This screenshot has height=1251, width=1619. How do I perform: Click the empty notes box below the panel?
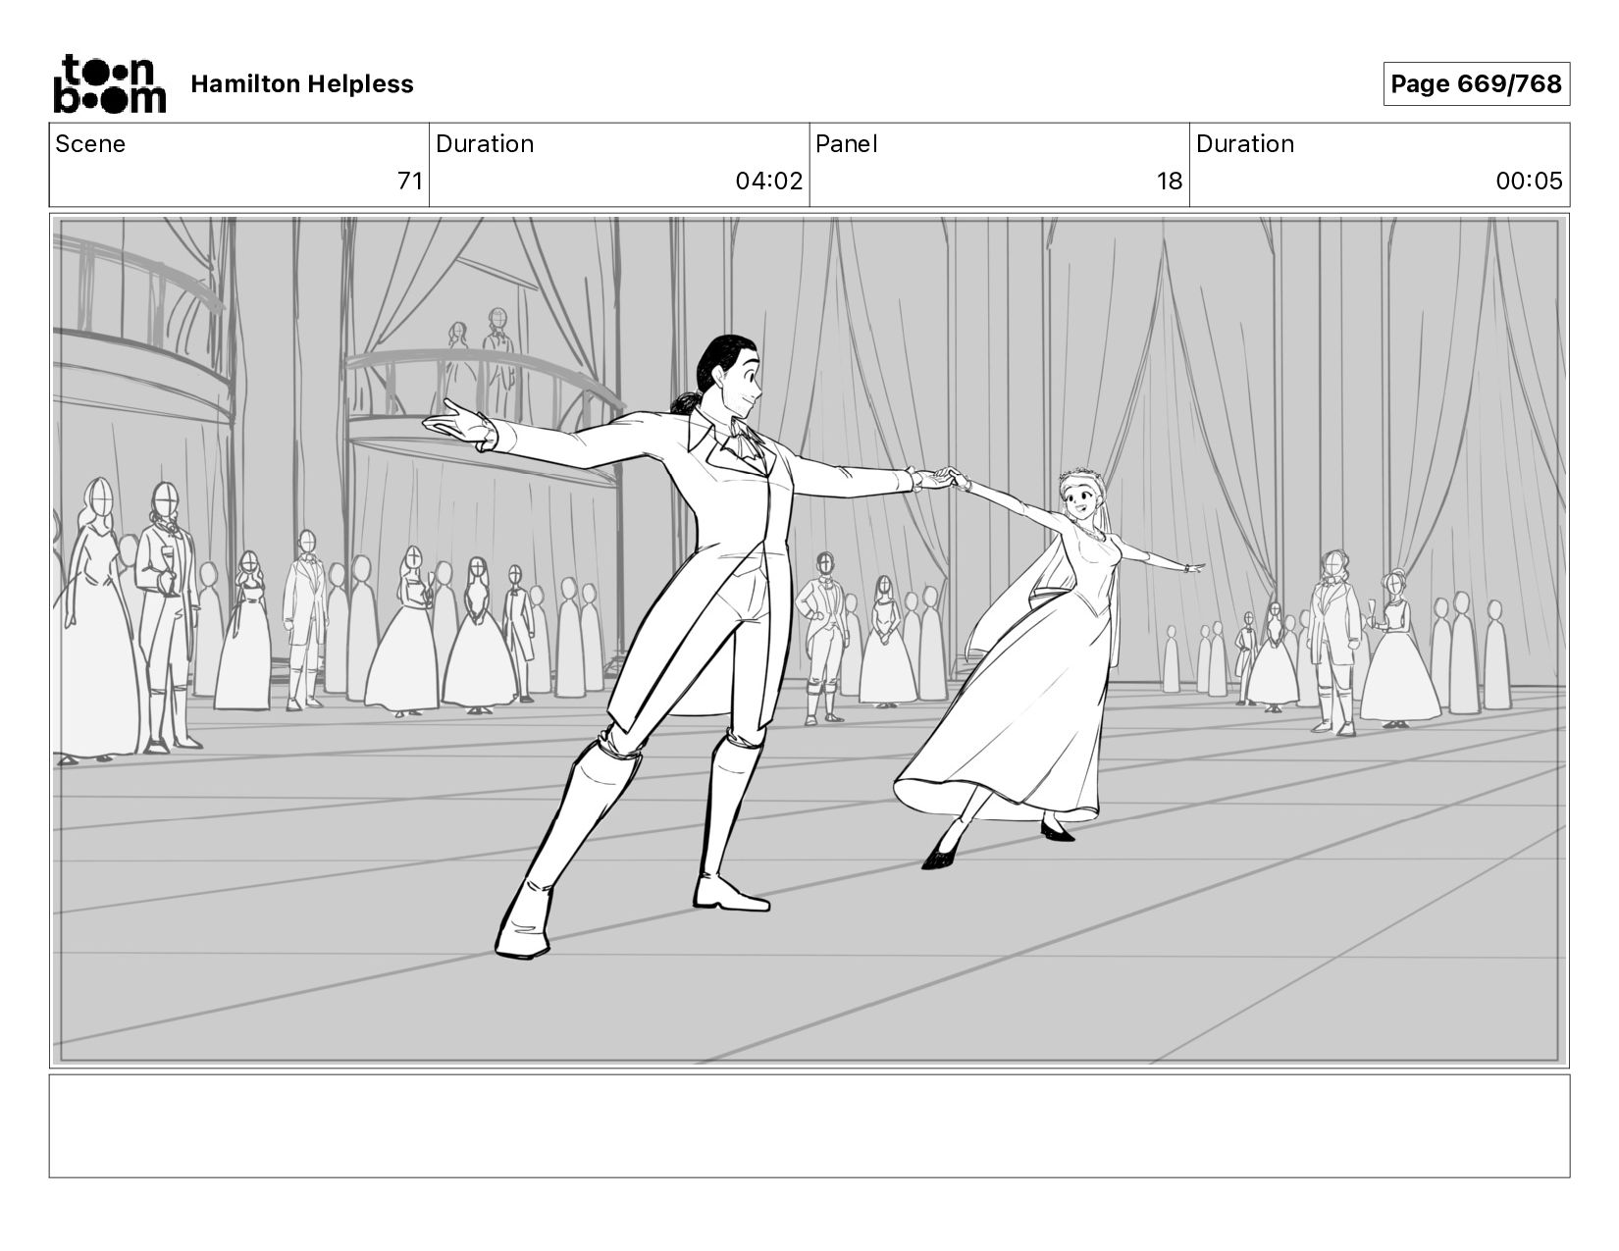(x=809, y=1125)
